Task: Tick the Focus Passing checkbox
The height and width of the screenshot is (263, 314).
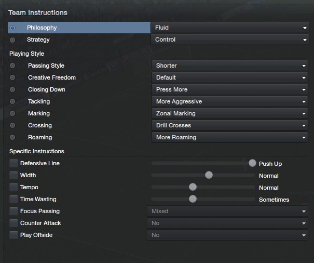Action: coord(14,211)
